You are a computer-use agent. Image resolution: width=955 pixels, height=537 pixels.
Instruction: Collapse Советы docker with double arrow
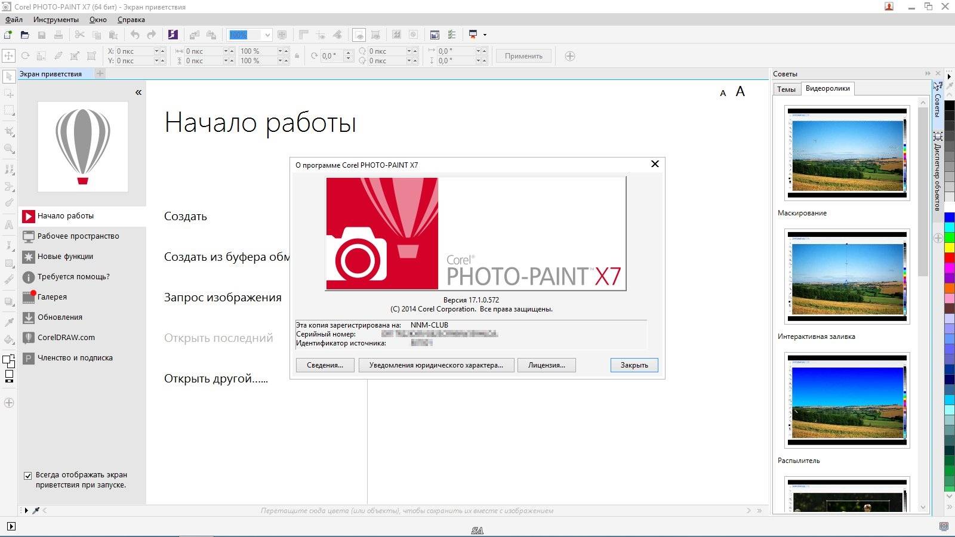[x=928, y=73]
